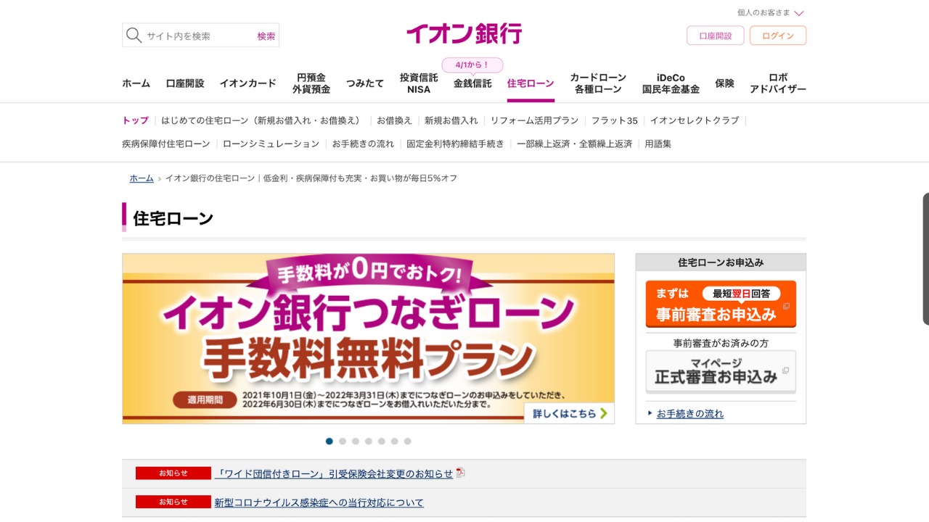Open ロボアドバイザー menu item
Viewport: 929px width, 522px height.
pos(778,83)
